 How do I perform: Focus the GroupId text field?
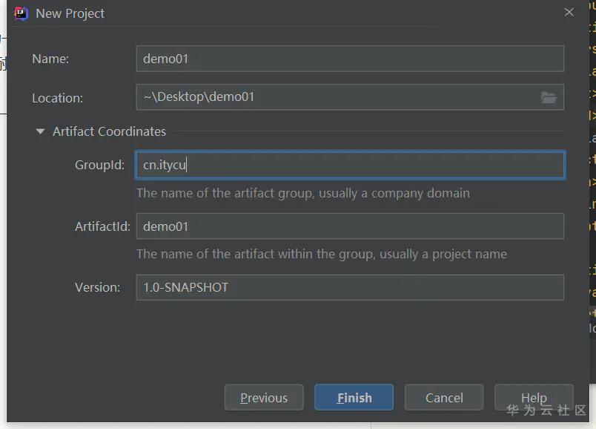(350, 165)
